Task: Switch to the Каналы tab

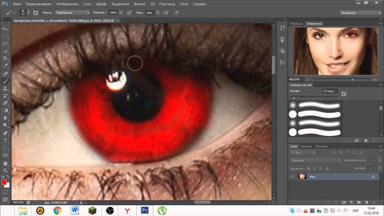Action: point(306,146)
